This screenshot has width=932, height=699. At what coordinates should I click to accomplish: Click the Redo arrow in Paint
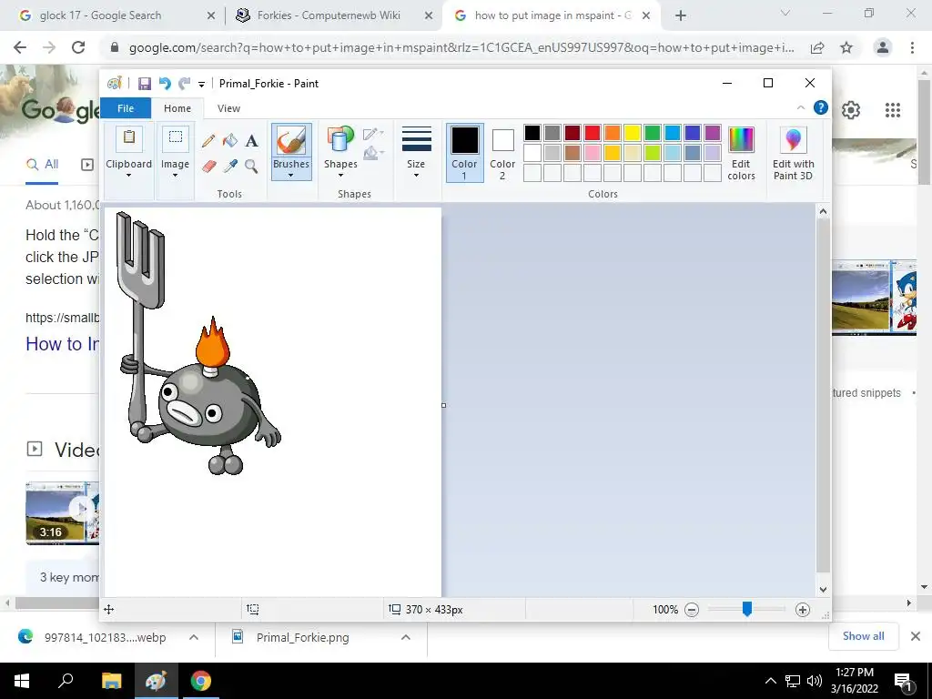click(x=184, y=84)
